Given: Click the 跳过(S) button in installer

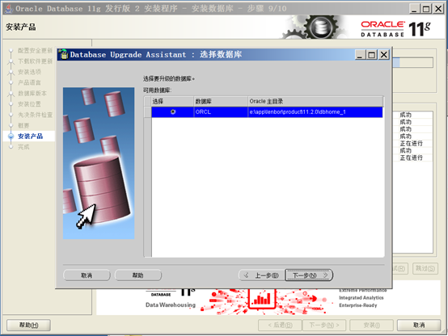Looking at the screenshot, I should point(425,268).
